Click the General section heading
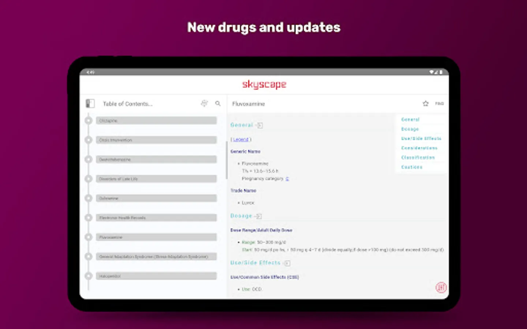Viewport: 527px width, 329px height. point(242,125)
